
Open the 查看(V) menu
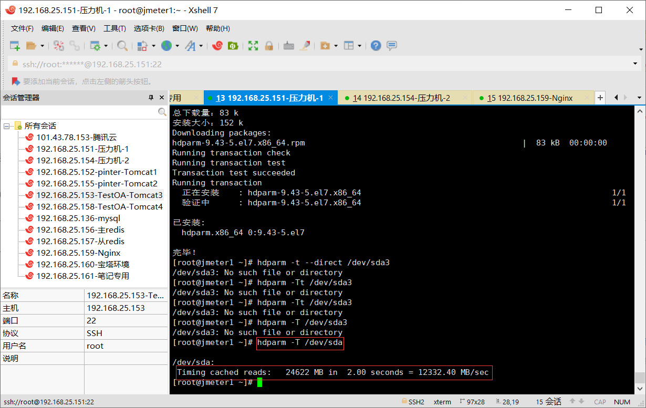(84, 28)
